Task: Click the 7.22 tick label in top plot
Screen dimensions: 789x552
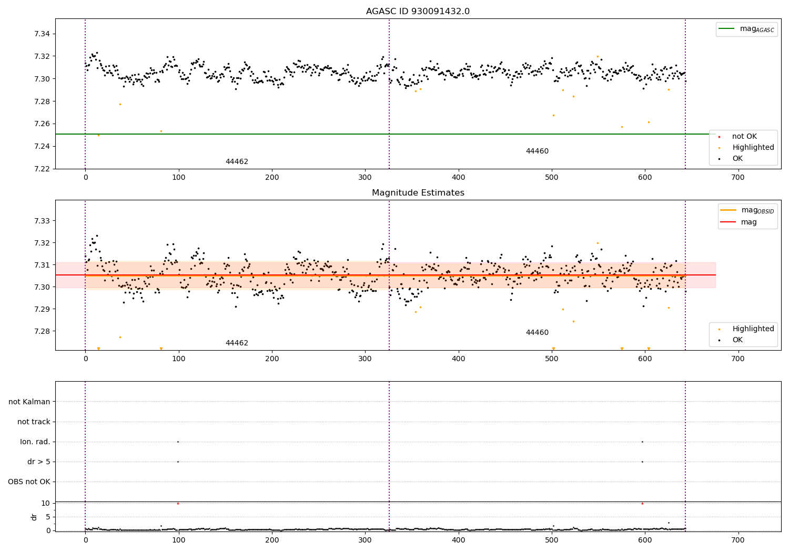Action: [x=42, y=169]
